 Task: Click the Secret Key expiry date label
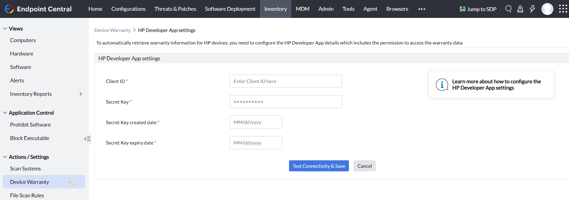[x=130, y=143]
